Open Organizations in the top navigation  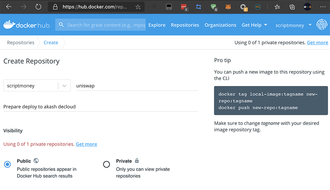(x=220, y=25)
